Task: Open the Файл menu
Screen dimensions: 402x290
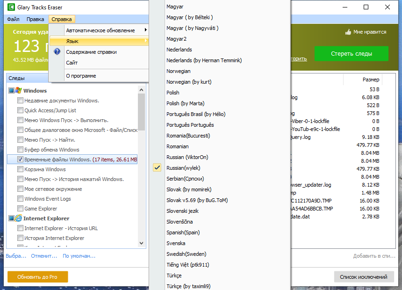Action: pyautogui.click(x=14, y=19)
